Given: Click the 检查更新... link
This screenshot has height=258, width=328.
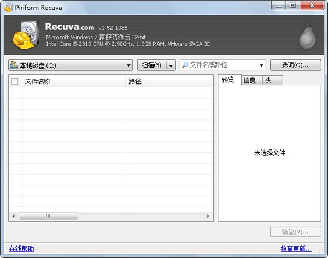Looking at the screenshot, I should pyautogui.click(x=300, y=249).
